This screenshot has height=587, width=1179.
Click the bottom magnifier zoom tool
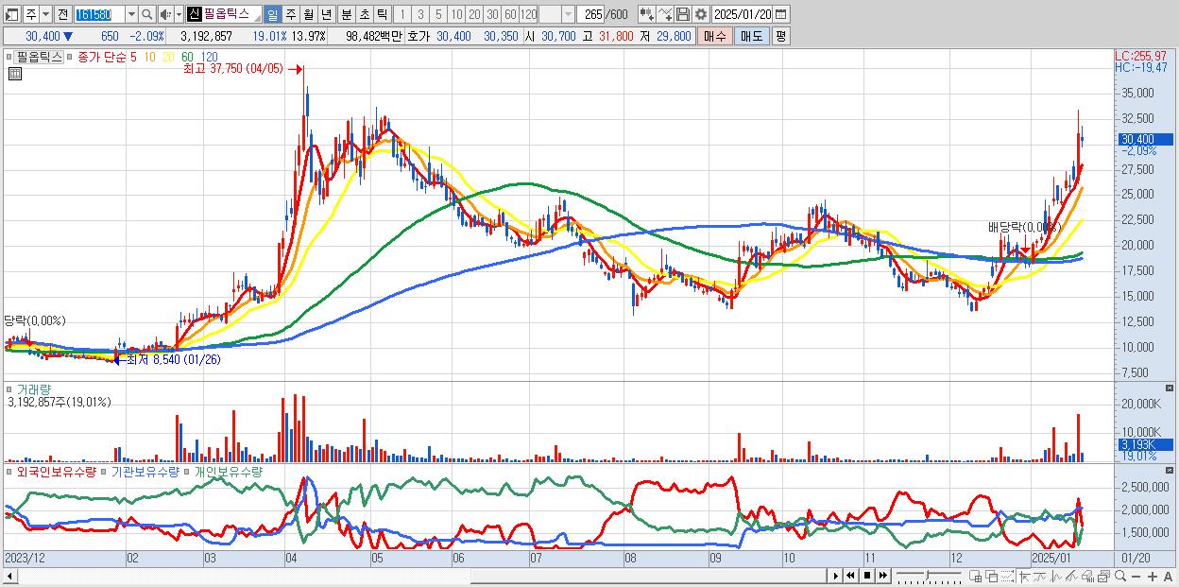tap(1120, 576)
